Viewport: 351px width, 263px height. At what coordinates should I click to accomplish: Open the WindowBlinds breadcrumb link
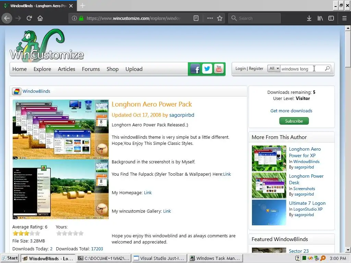[x=36, y=91]
